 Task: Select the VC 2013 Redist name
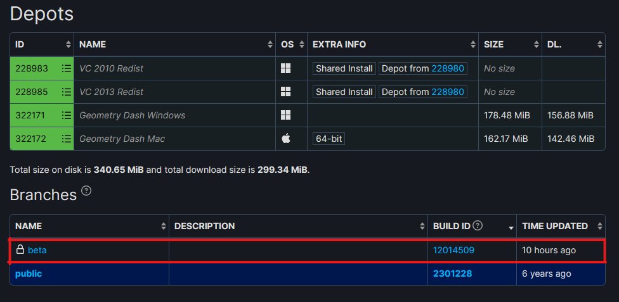112,92
